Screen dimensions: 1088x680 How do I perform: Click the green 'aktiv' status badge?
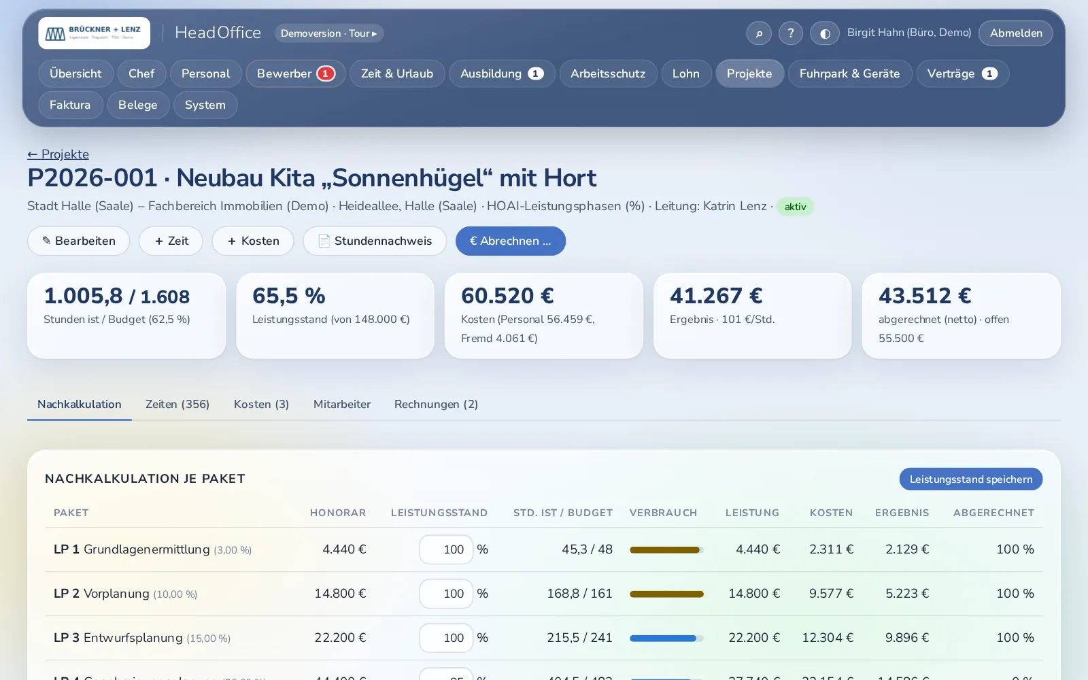coord(795,207)
